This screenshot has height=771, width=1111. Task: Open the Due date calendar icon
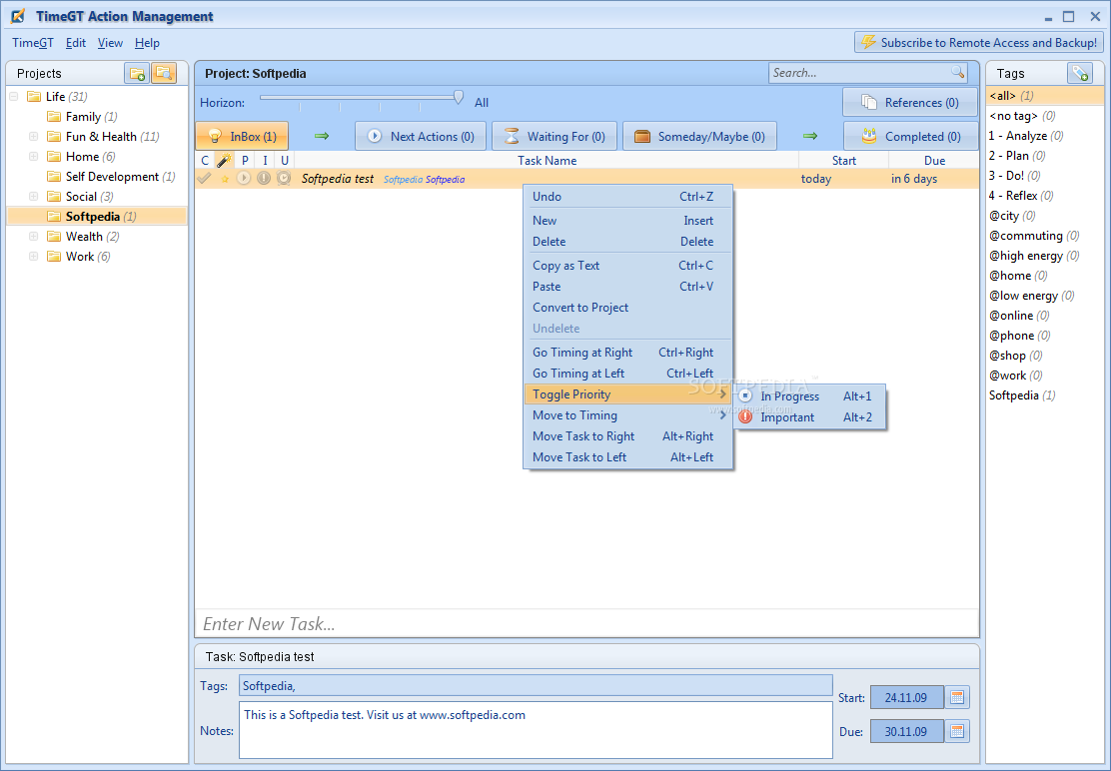click(x=956, y=731)
